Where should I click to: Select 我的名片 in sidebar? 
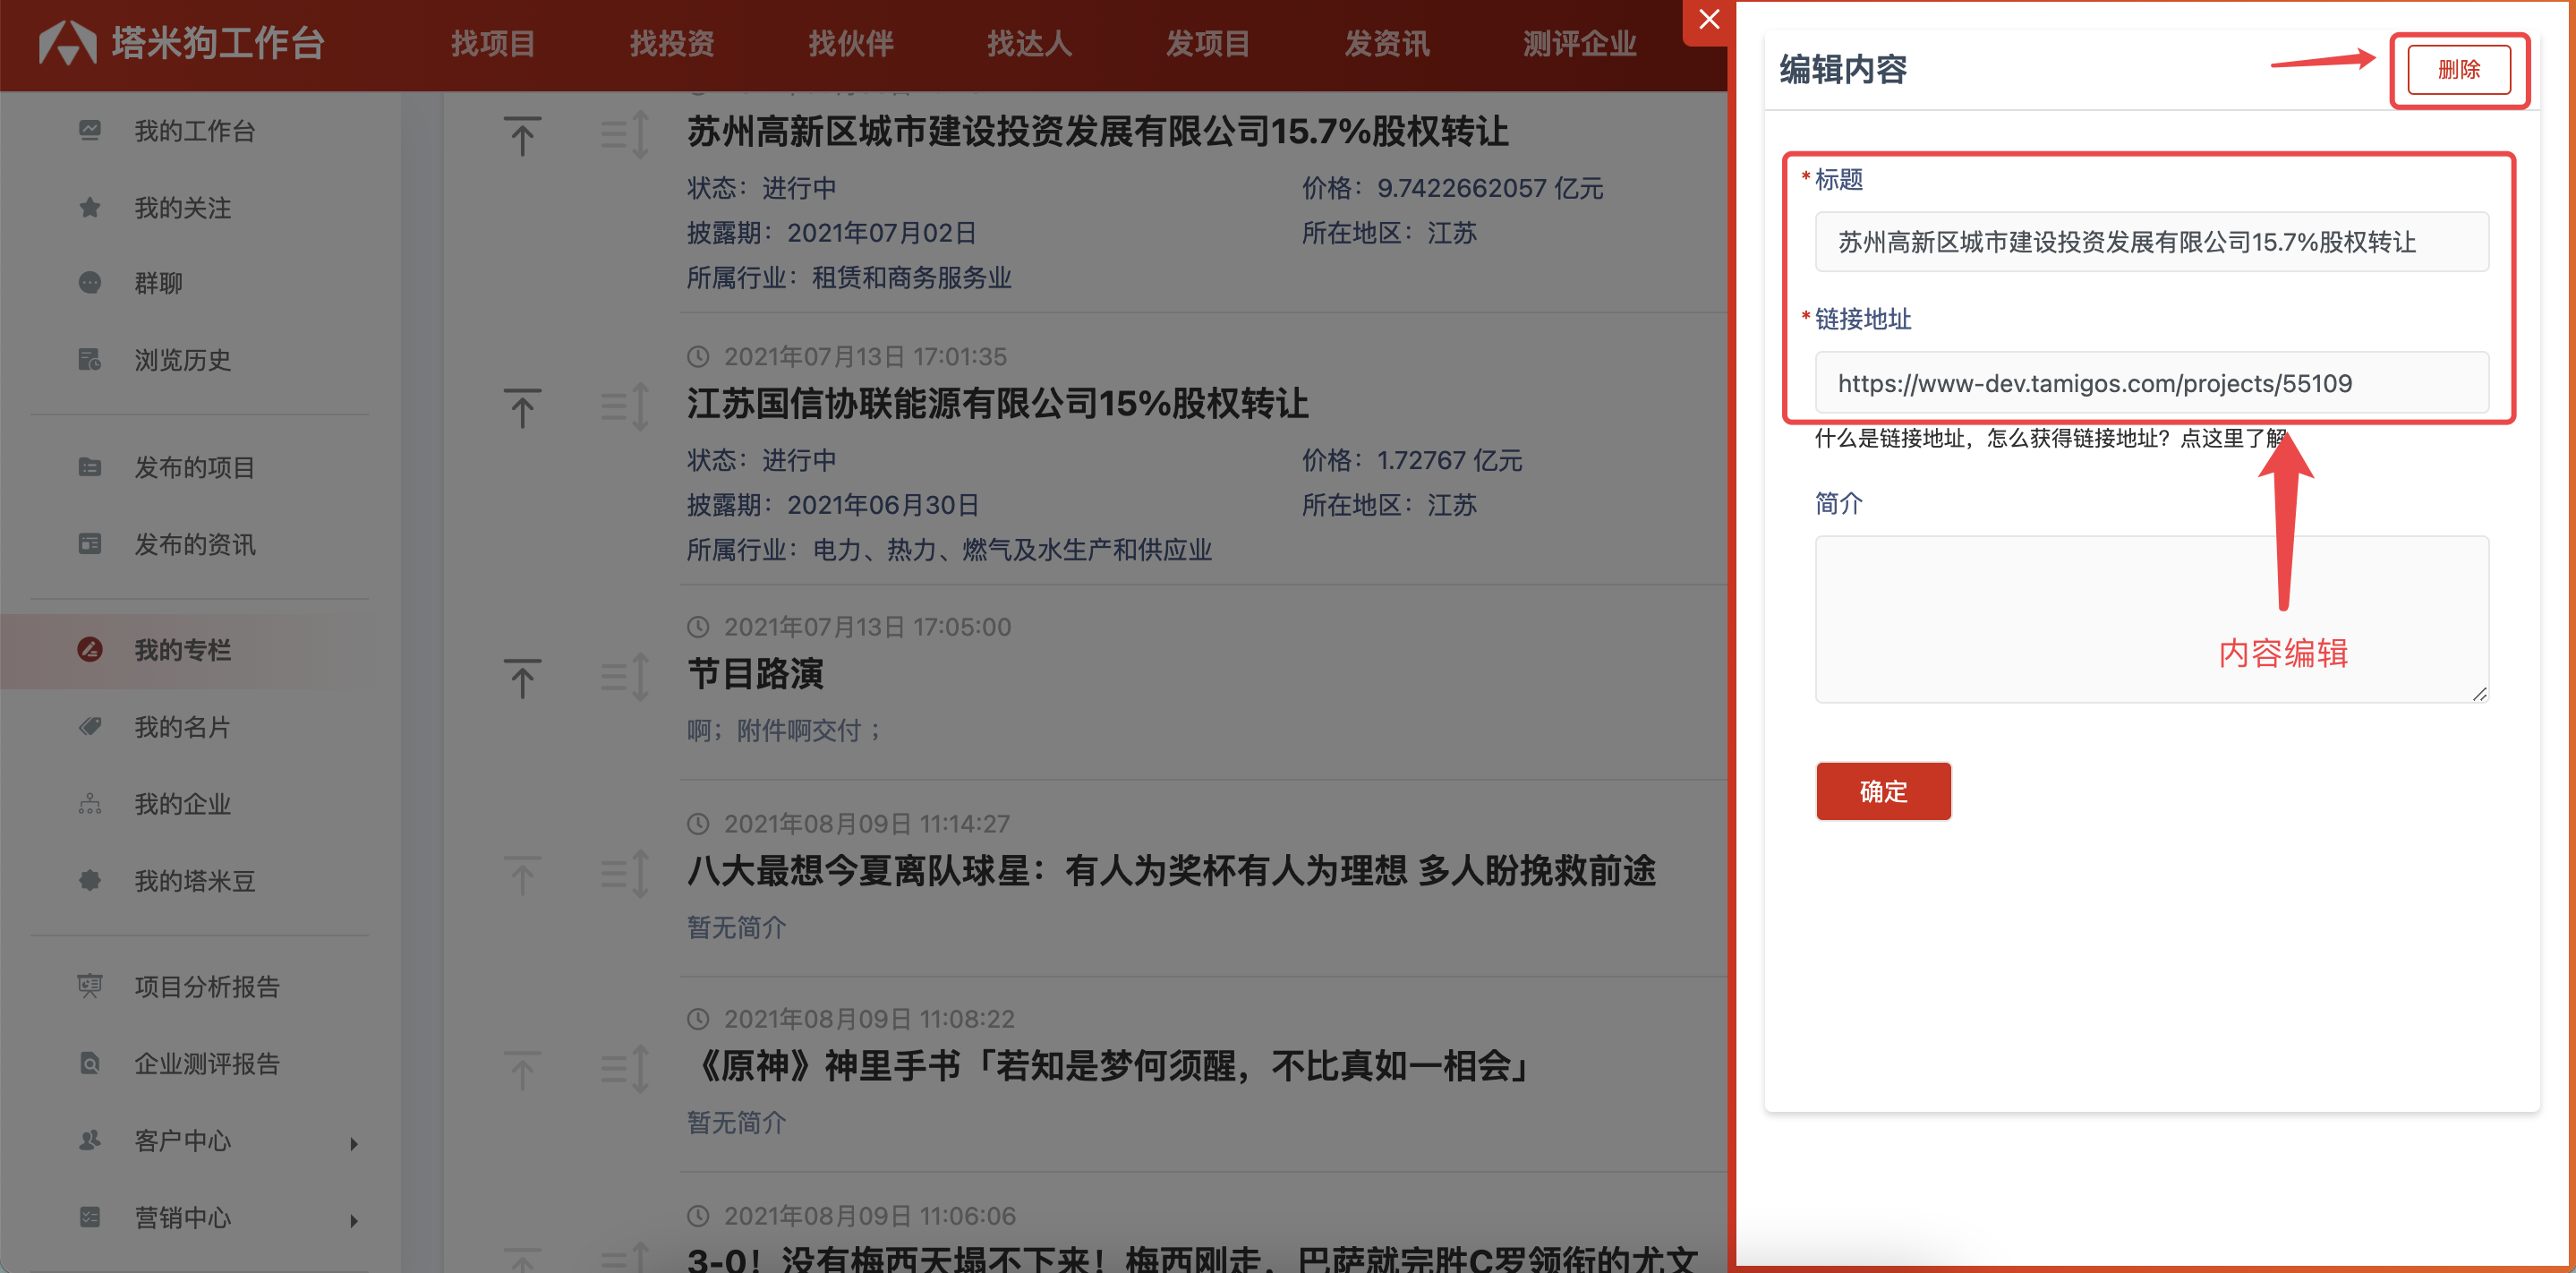pyautogui.click(x=183, y=726)
